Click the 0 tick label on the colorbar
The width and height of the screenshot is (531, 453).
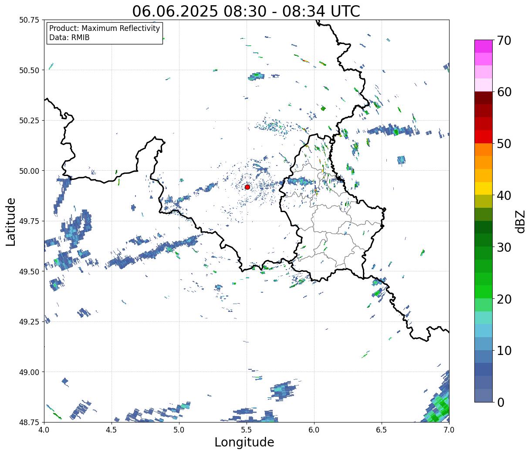pyautogui.click(x=501, y=402)
